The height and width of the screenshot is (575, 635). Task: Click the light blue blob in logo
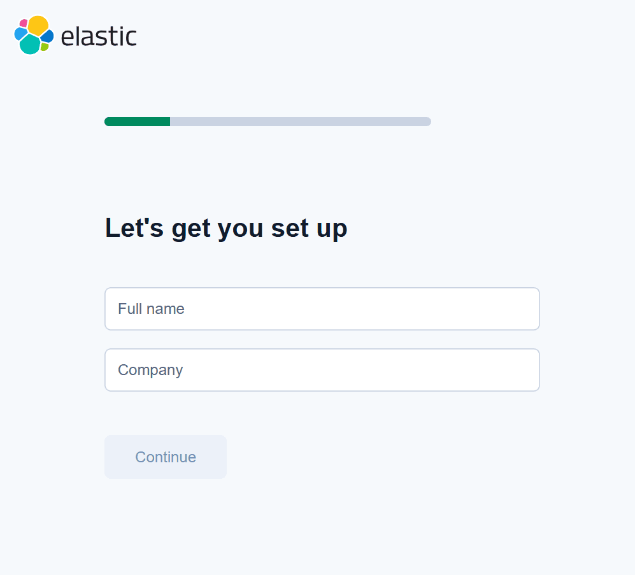pyautogui.click(x=20, y=33)
